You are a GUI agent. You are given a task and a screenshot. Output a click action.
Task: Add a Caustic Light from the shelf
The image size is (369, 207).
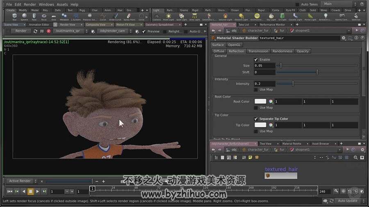point(295,16)
